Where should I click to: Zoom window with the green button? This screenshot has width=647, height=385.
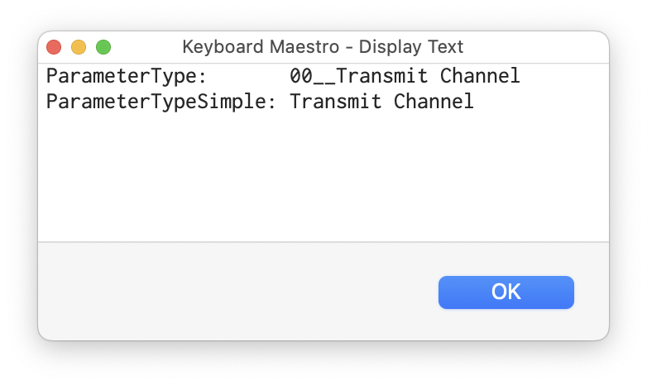click(103, 47)
